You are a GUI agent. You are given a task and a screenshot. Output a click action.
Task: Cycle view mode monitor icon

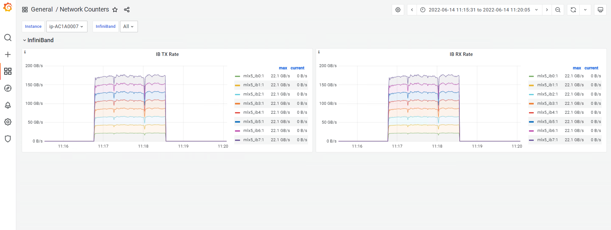[x=600, y=10]
